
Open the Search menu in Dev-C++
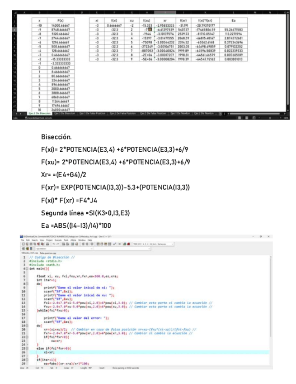tap(35, 240)
